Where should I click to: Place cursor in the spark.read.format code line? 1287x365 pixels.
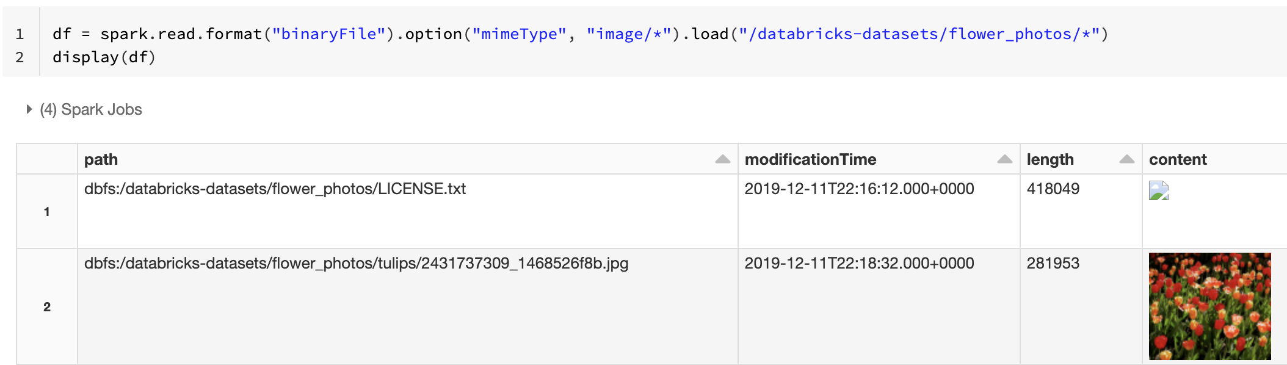[x=580, y=34]
